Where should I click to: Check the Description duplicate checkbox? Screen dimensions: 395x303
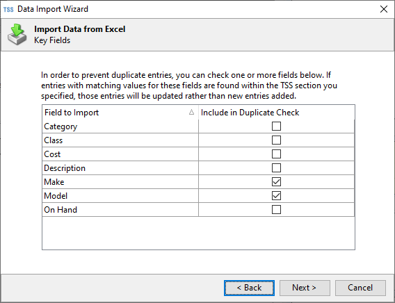[276, 167]
